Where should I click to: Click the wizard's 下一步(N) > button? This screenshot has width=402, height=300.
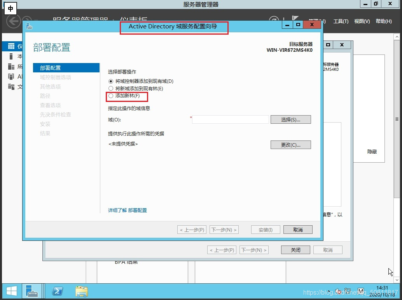[224, 230]
